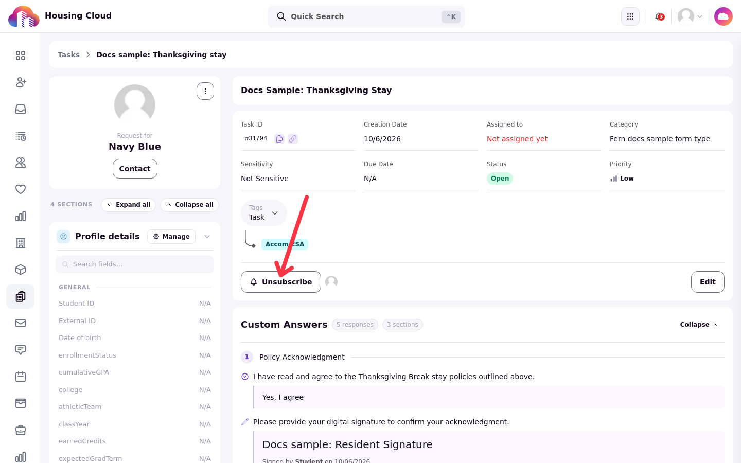Open the dashboard grid icon in sidebar

click(21, 56)
